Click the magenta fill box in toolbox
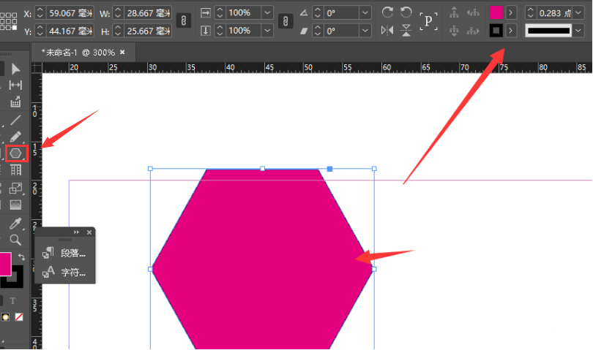The height and width of the screenshot is (350, 593). point(5,264)
